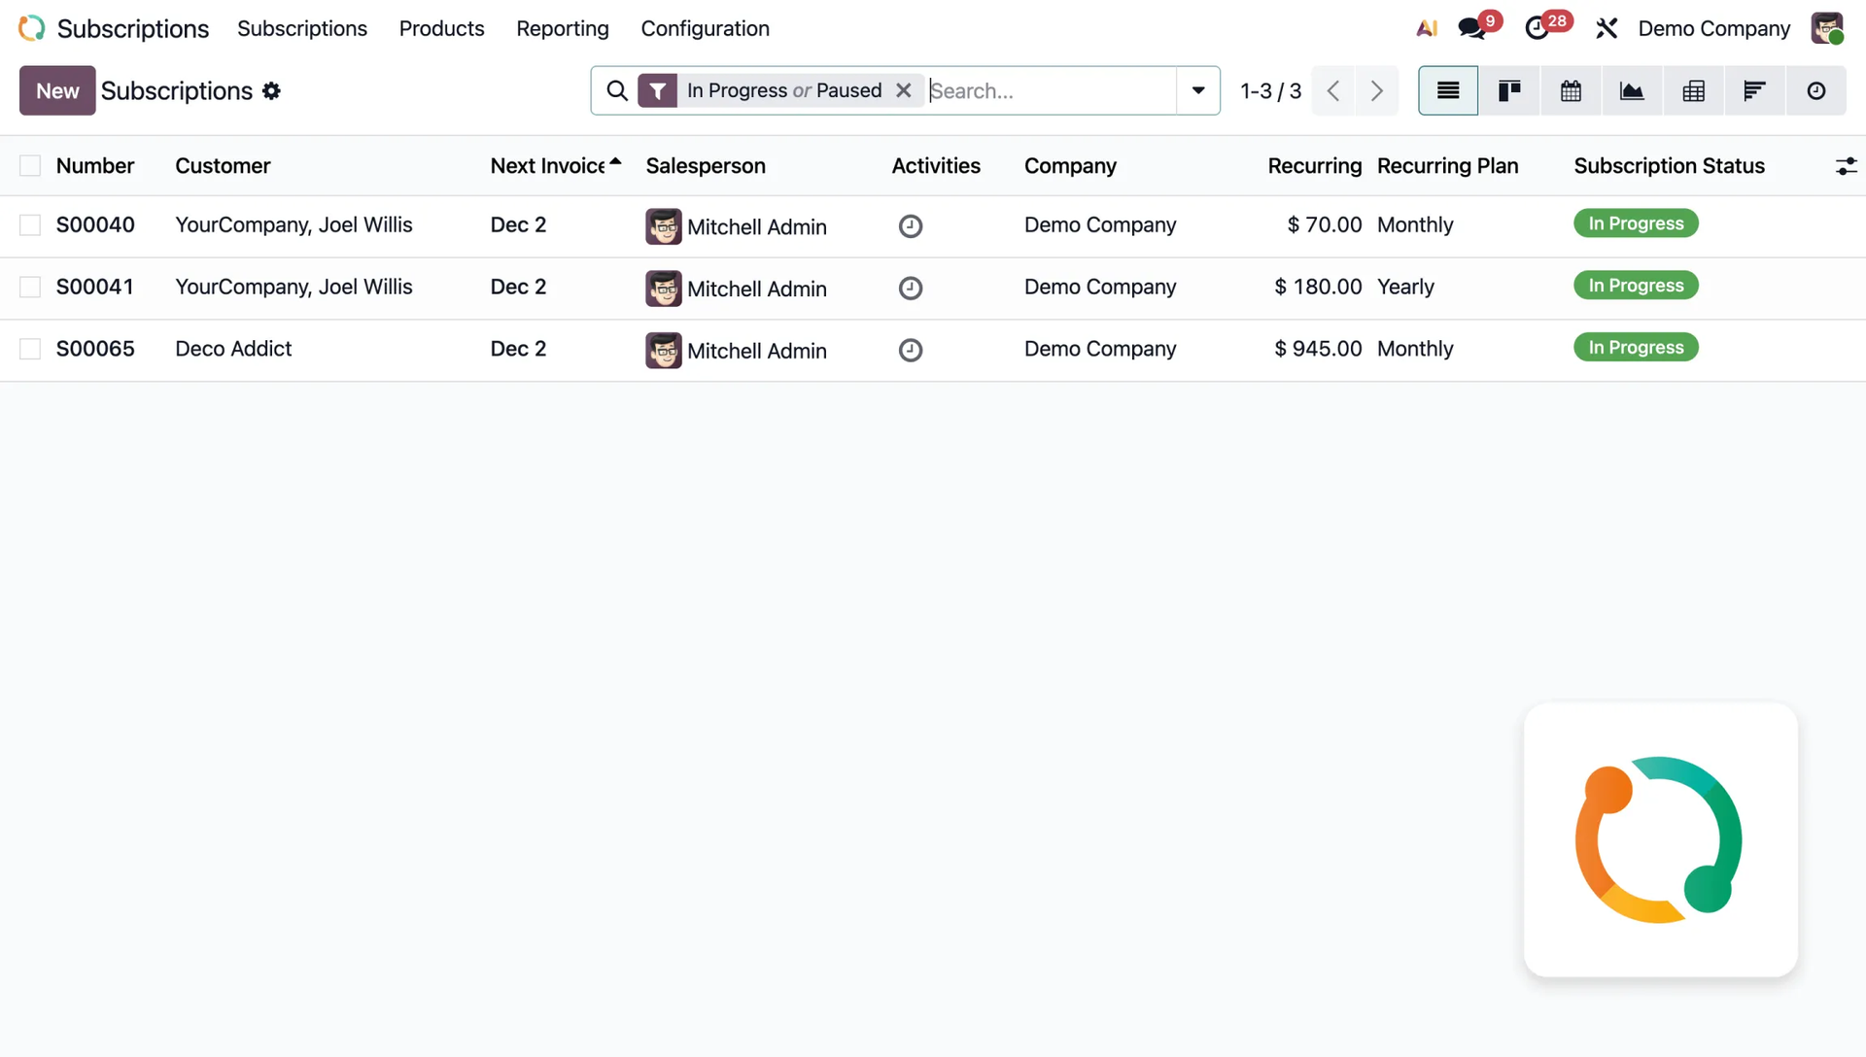
Task: Open subscription S00040
Action: click(x=95, y=225)
